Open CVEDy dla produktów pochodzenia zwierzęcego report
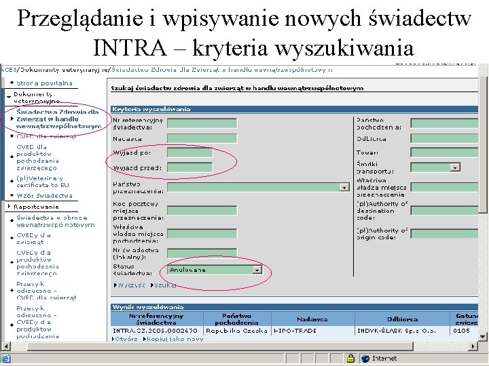This screenshot has width=489, height=366. pyautogui.click(x=37, y=263)
